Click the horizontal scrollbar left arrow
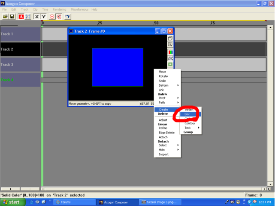The width and height of the screenshot is (275, 206). [x=43, y=189]
